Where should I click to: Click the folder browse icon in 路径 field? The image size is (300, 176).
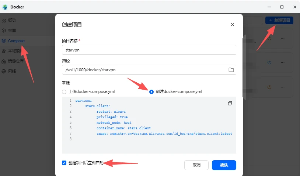pos(231,70)
